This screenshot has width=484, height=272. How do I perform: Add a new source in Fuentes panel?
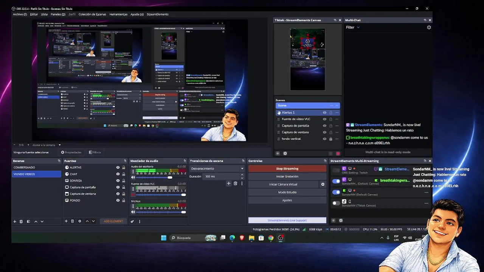[66, 221]
